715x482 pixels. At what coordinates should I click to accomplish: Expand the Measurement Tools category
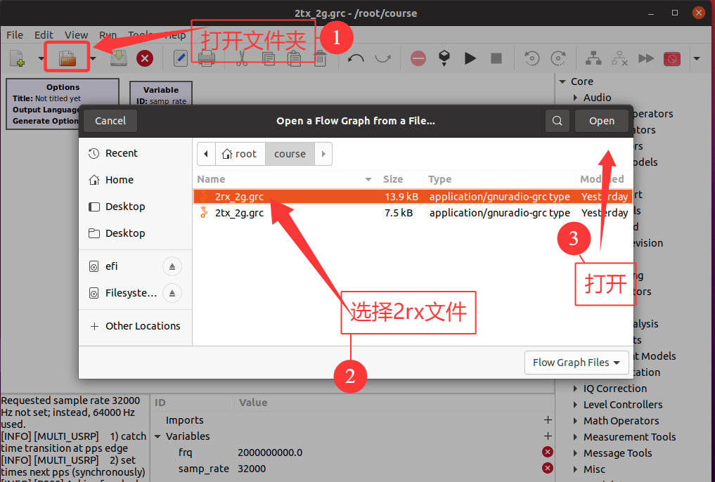(576, 437)
